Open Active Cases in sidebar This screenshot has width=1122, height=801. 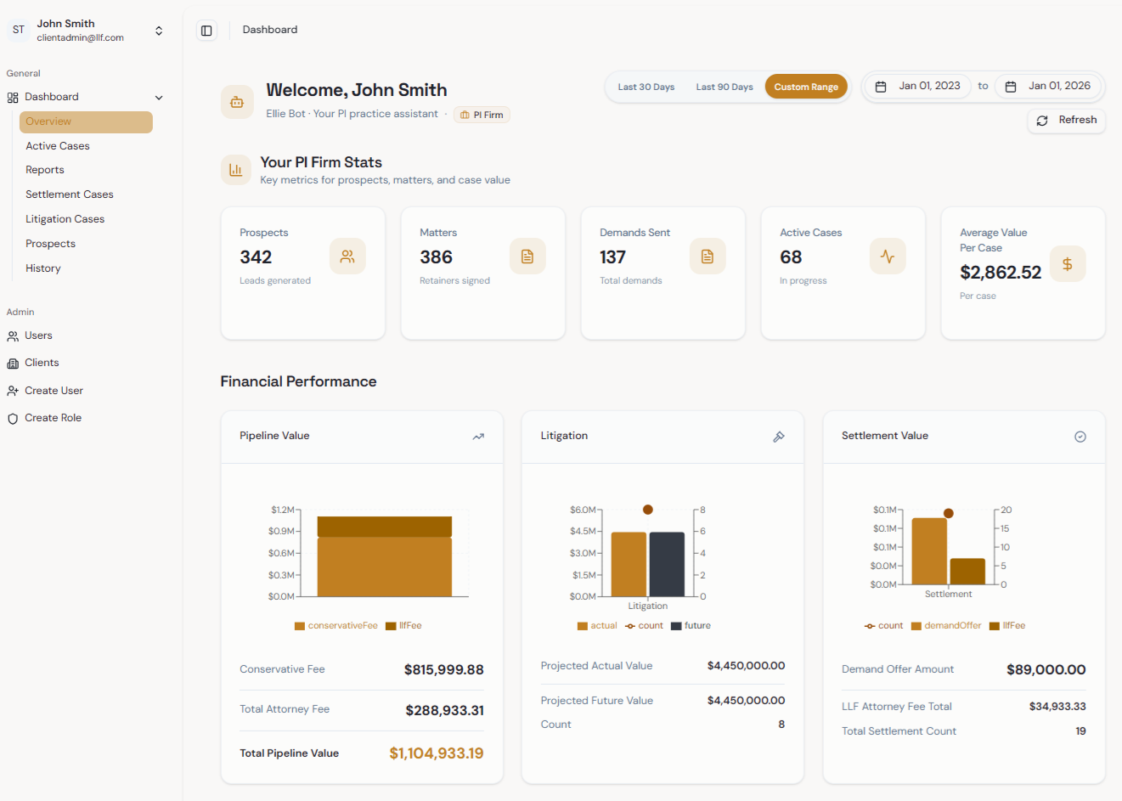pyautogui.click(x=58, y=146)
